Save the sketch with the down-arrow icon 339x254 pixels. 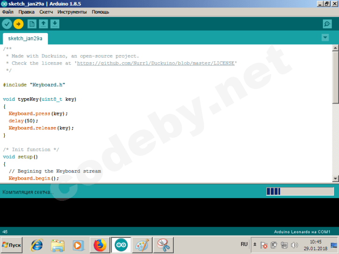(x=55, y=24)
